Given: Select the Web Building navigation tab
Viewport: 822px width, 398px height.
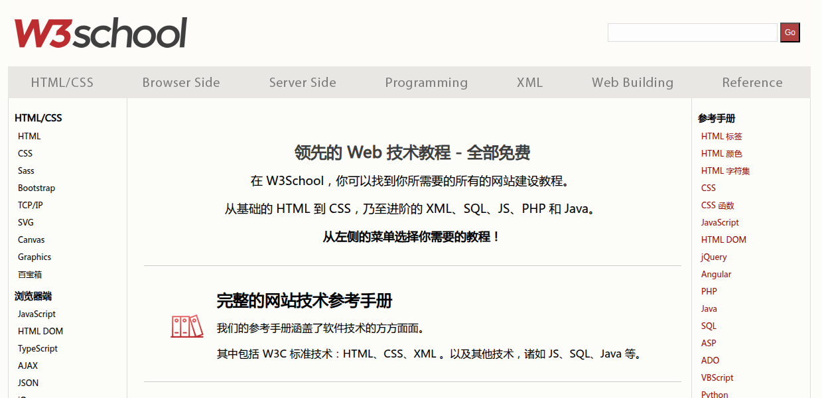Looking at the screenshot, I should (x=632, y=82).
